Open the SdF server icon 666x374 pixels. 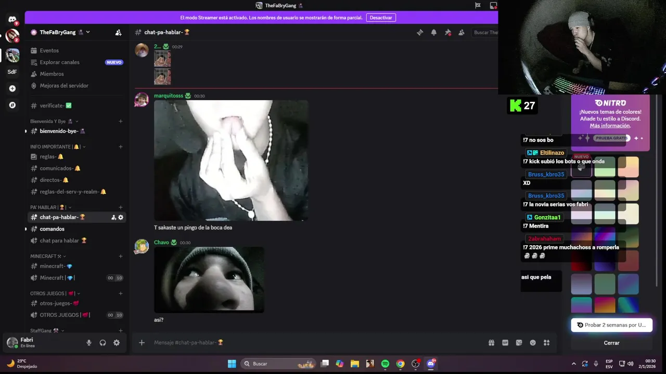pyautogui.click(x=12, y=72)
